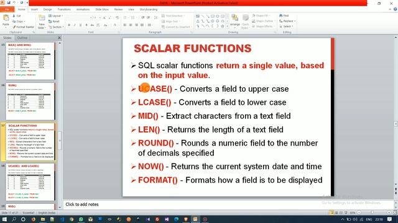Toggle text Shadow formatting
The height and width of the screenshot is (223, 398).
pos(86,25)
